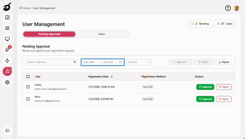245x139 pixels.
Task: Reject the ssonu registration request
Action: [x=224, y=87]
